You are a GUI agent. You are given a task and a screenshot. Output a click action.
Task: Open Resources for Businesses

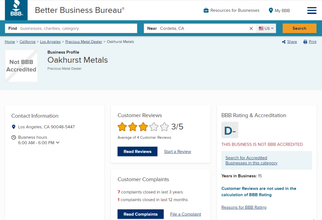tap(231, 10)
